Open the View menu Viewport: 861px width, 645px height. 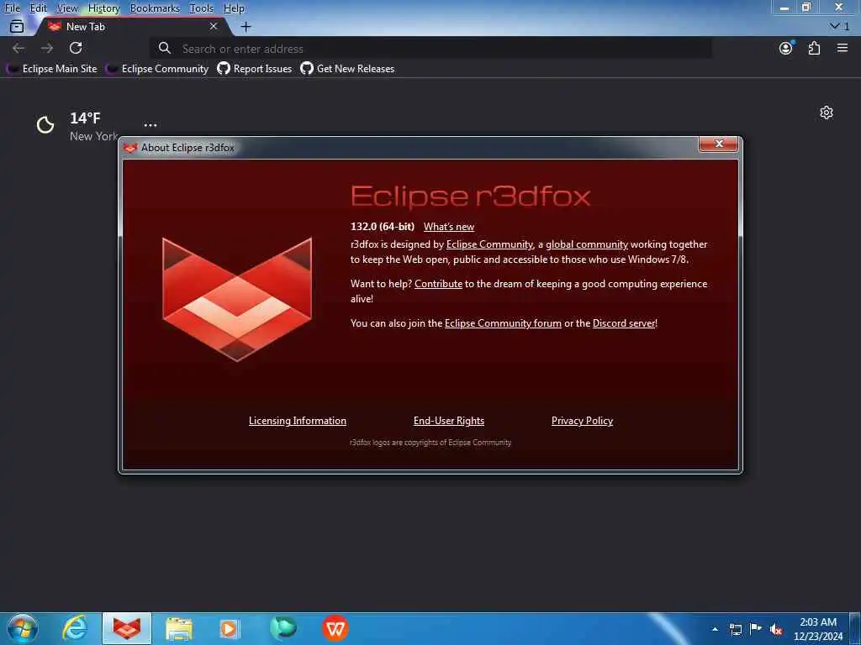67,8
